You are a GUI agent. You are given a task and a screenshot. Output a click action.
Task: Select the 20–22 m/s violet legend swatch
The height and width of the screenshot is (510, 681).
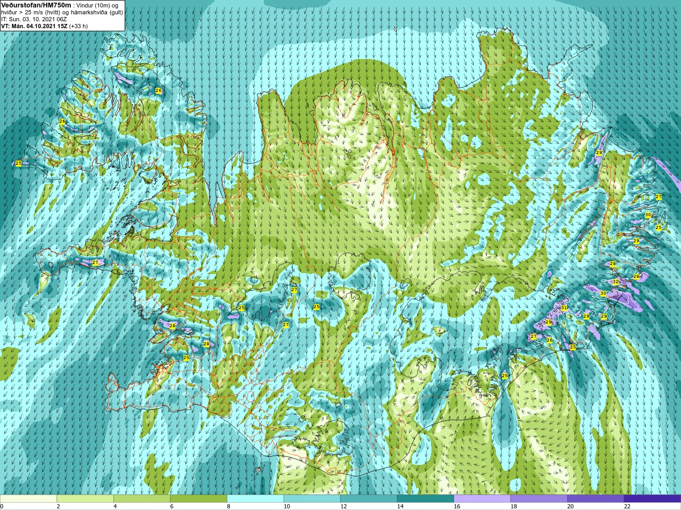pos(595,498)
